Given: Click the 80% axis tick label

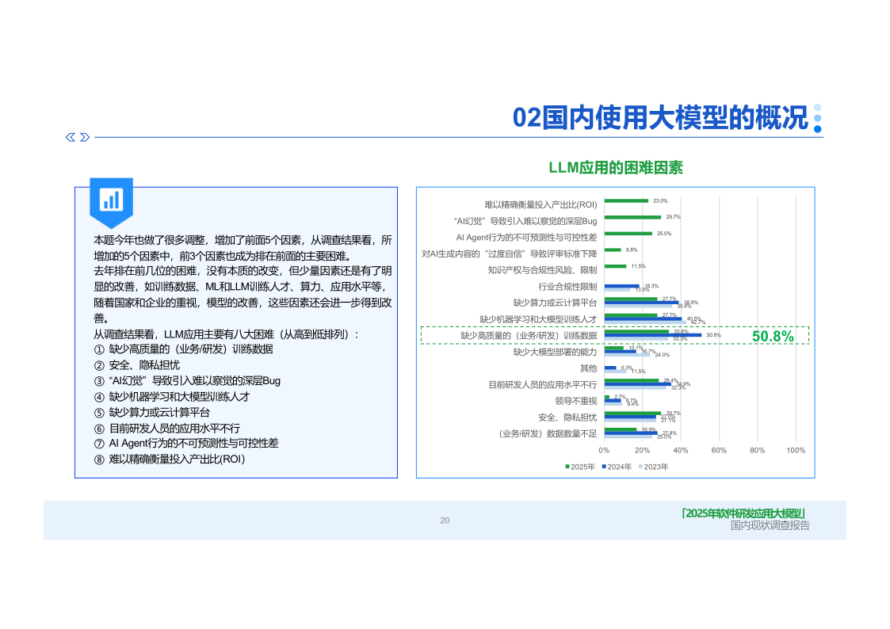Looking at the screenshot, I should tap(757, 450).
